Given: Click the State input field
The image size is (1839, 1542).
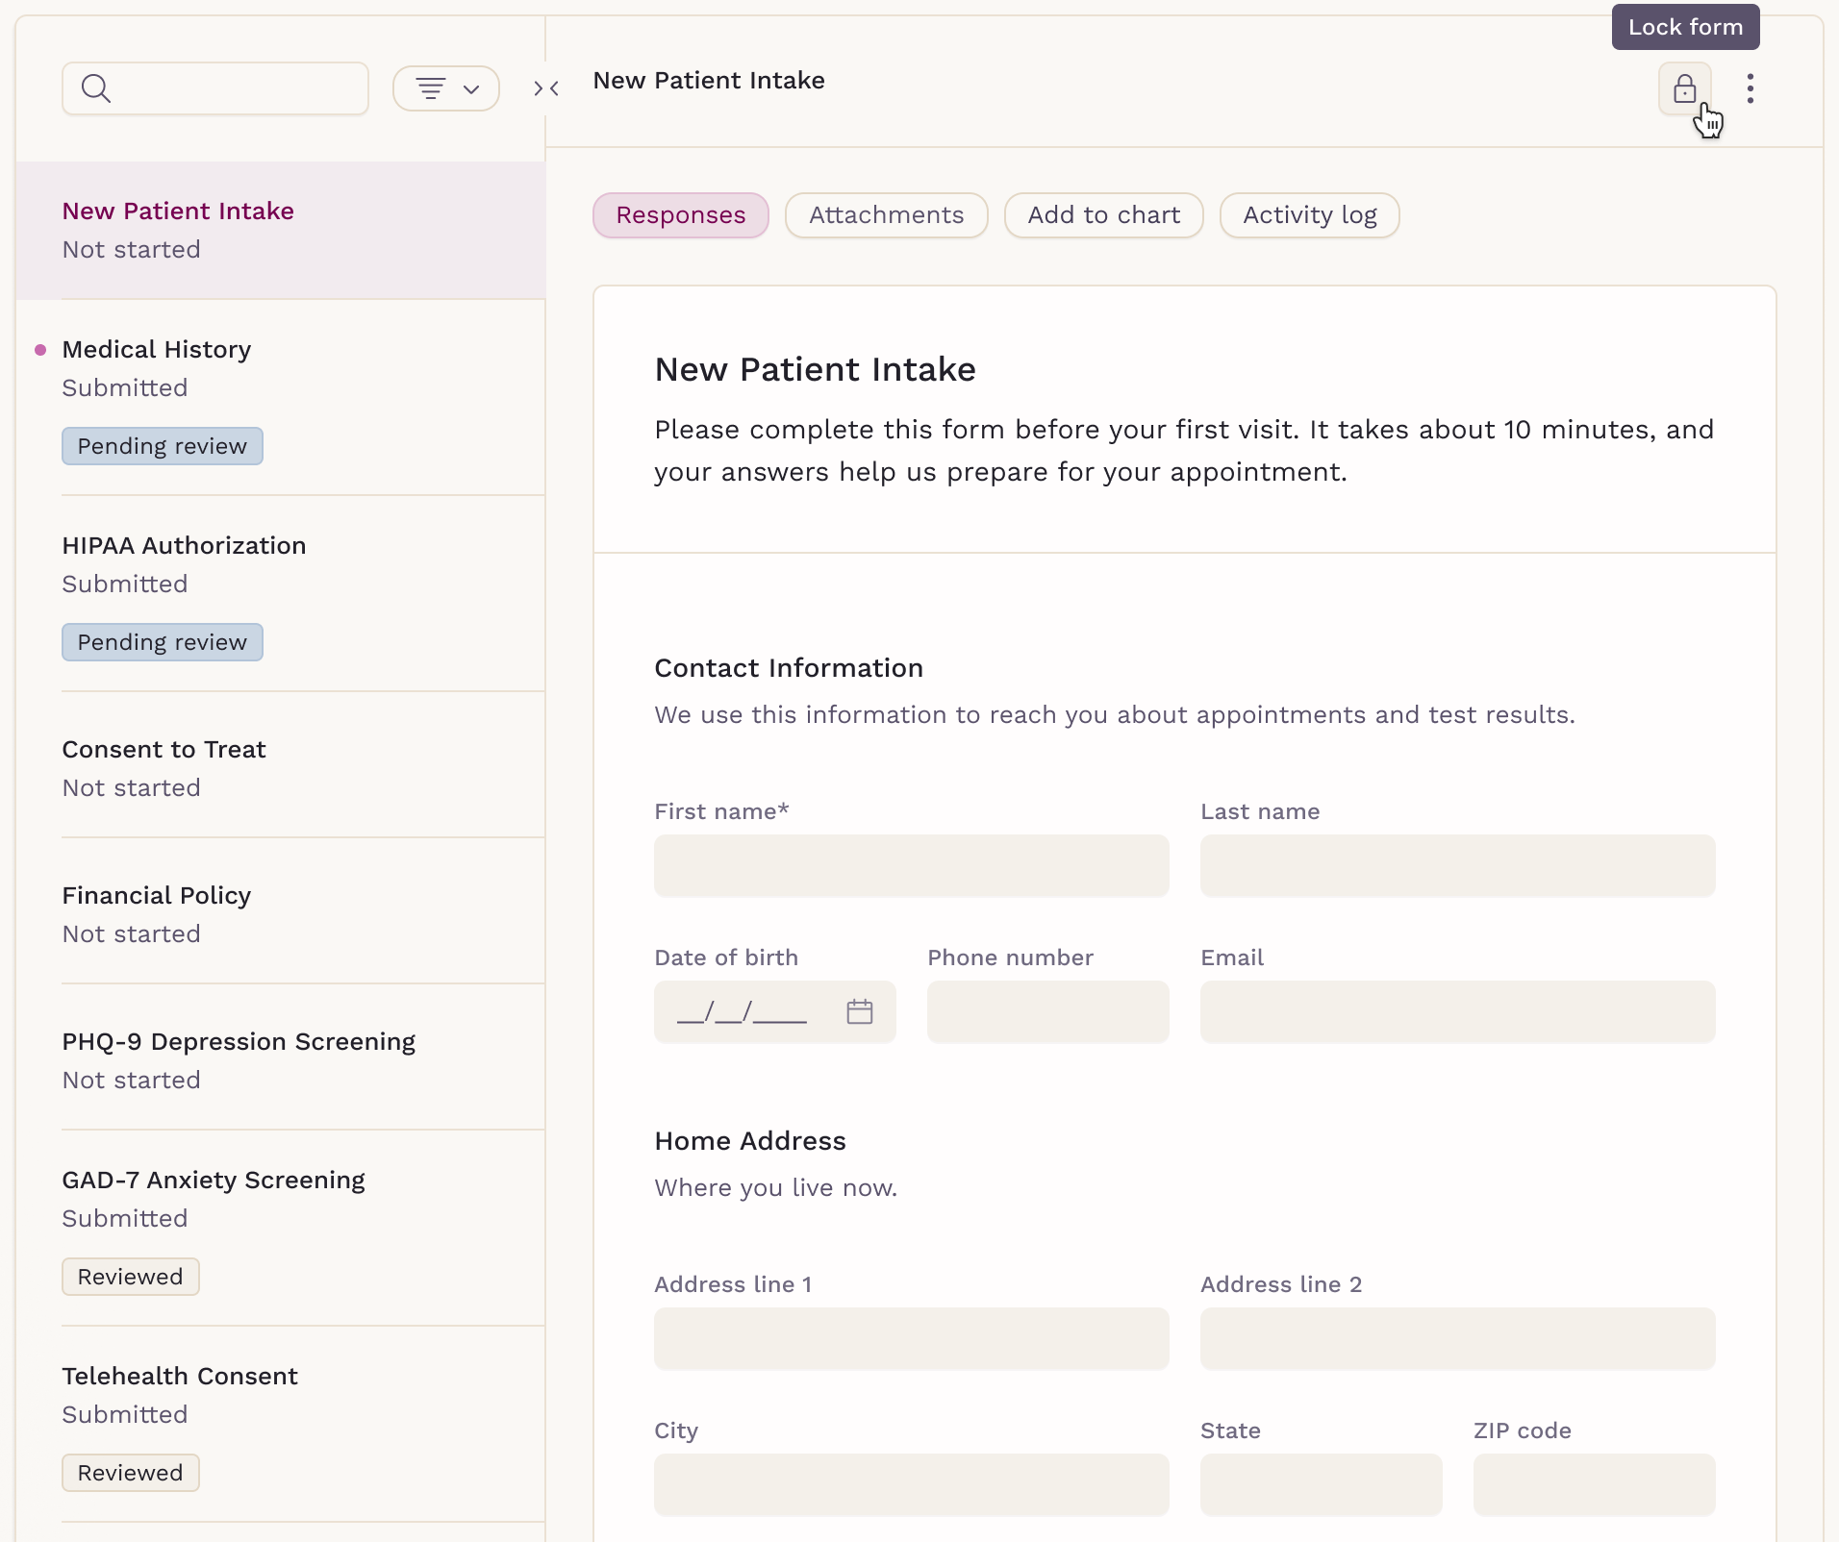Looking at the screenshot, I should tap(1322, 1484).
